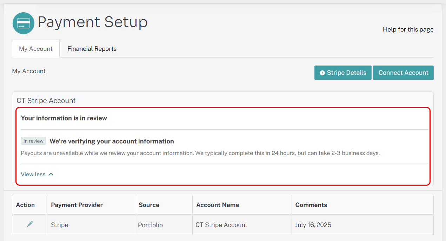This screenshot has height=241, width=446.
Task: Click the CT Stripe Account panel heading
Action: (x=46, y=101)
